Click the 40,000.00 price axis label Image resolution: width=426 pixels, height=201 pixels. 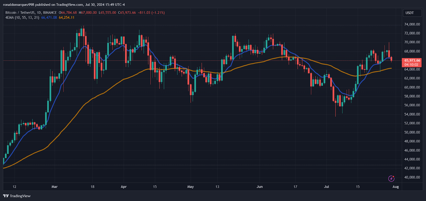[412, 177]
